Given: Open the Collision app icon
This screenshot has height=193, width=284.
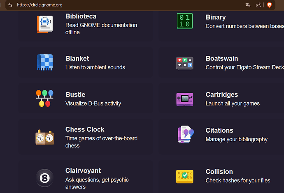Looking at the screenshot, I should (x=184, y=176).
